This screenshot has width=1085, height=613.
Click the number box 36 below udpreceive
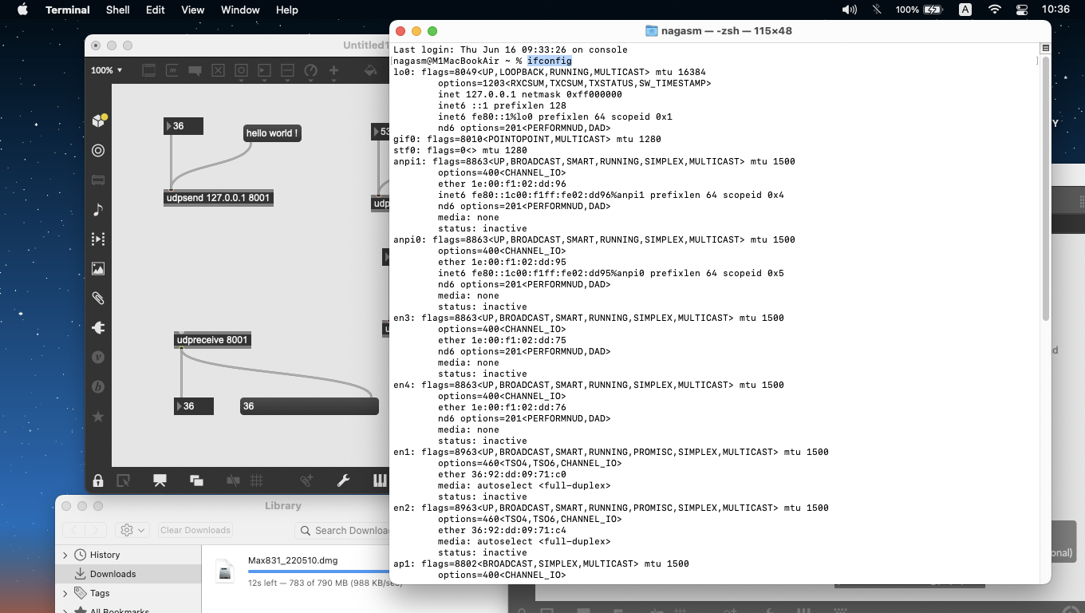(x=194, y=406)
